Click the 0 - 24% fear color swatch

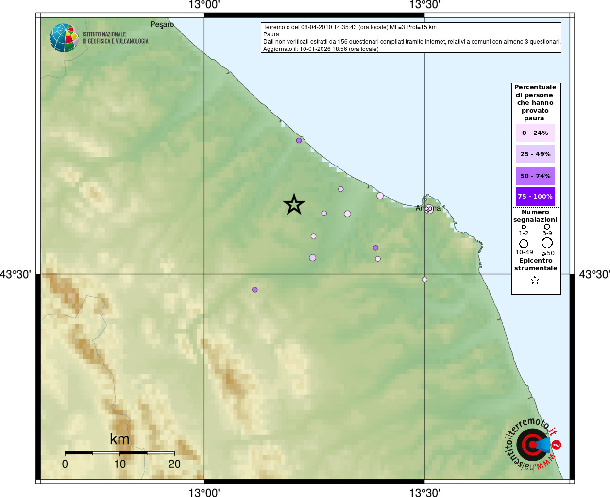pyautogui.click(x=535, y=133)
